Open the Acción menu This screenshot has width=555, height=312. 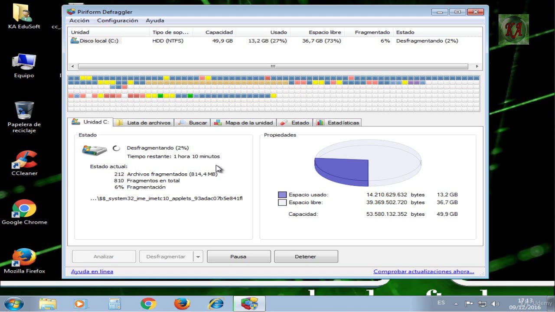(79, 20)
